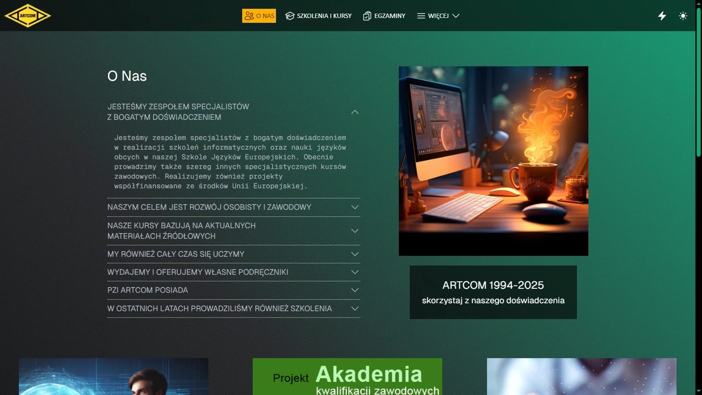Click the desk workspace photo
702x395 pixels.
point(493,161)
